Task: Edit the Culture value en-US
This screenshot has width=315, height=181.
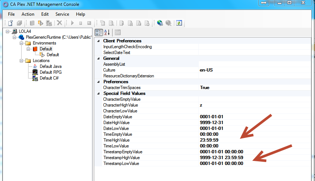Action: tap(255, 70)
